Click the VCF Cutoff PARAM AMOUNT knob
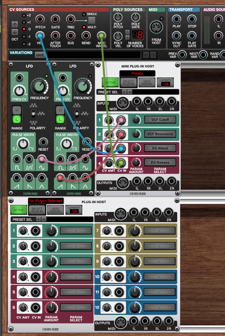 tap(136, 120)
